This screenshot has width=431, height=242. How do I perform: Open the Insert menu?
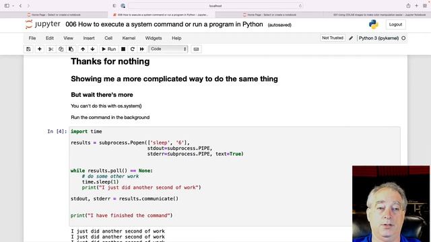tap(89, 38)
